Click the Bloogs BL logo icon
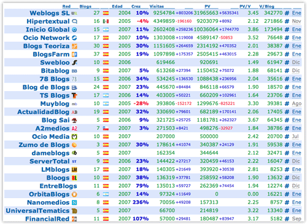Viewport: 307px width, 224px height. [x=74, y=178]
